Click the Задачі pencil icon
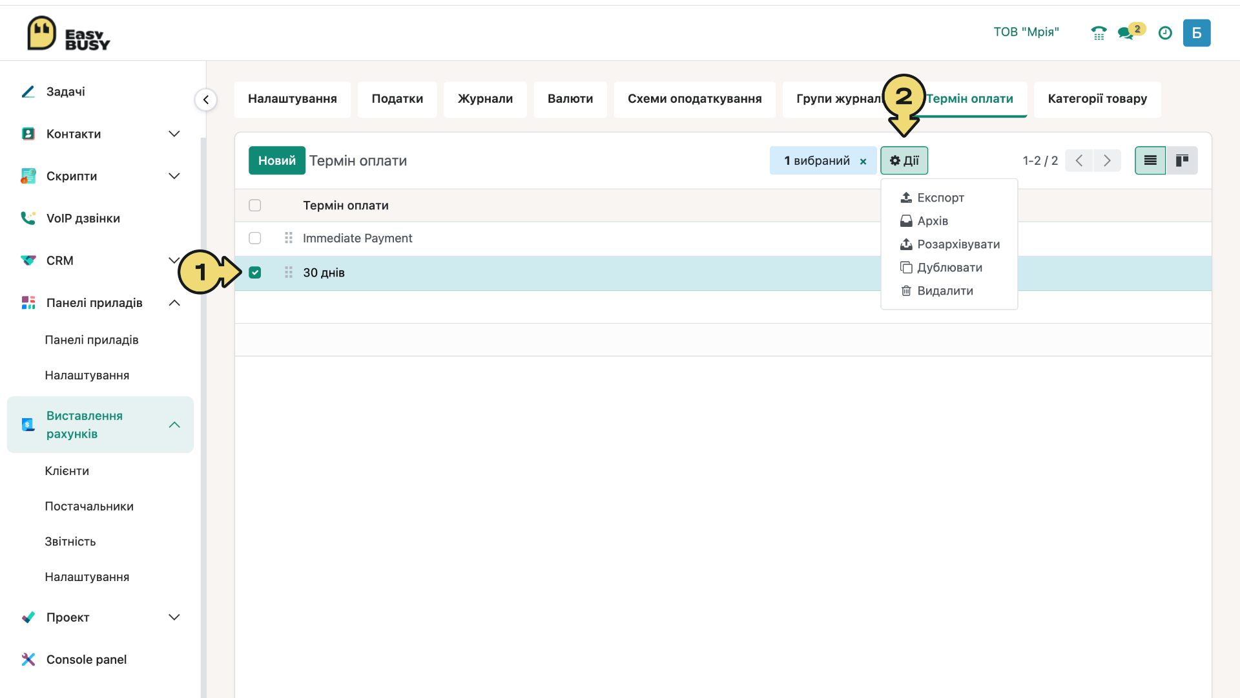 coord(28,92)
